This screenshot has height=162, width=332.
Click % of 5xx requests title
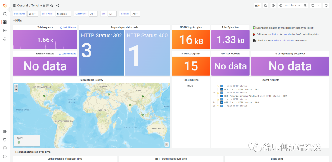(230, 53)
